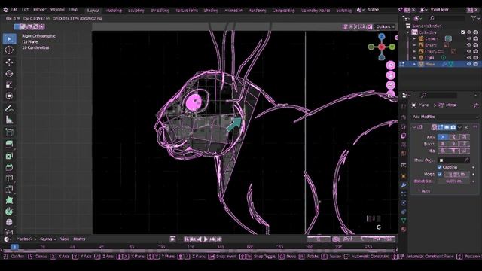Select the Measure ruler tool
This screenshot has width=482, height=271.
coord(9,120)
